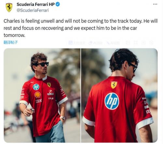Click the last faded toolbar icon beside tweet

coord(151,43)
